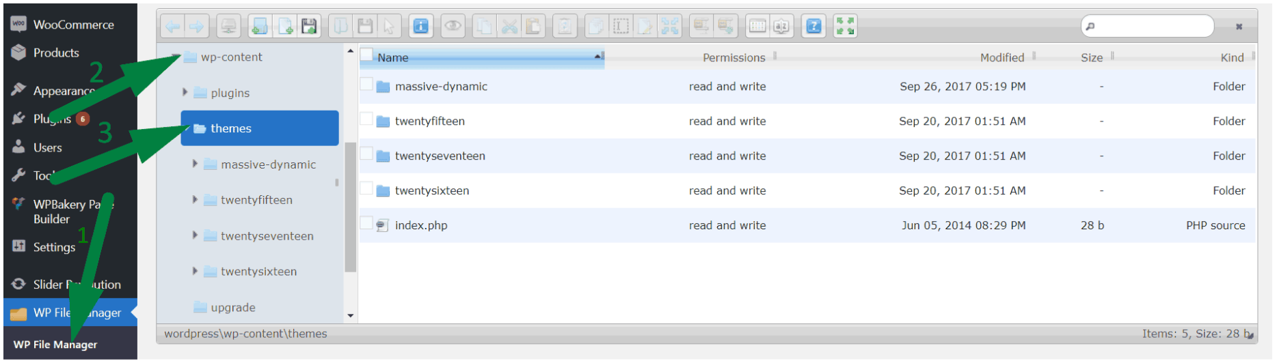Click the Resize image toolbar icon
The height and width of the screenshot is (361, 1277).
[670, 27]
